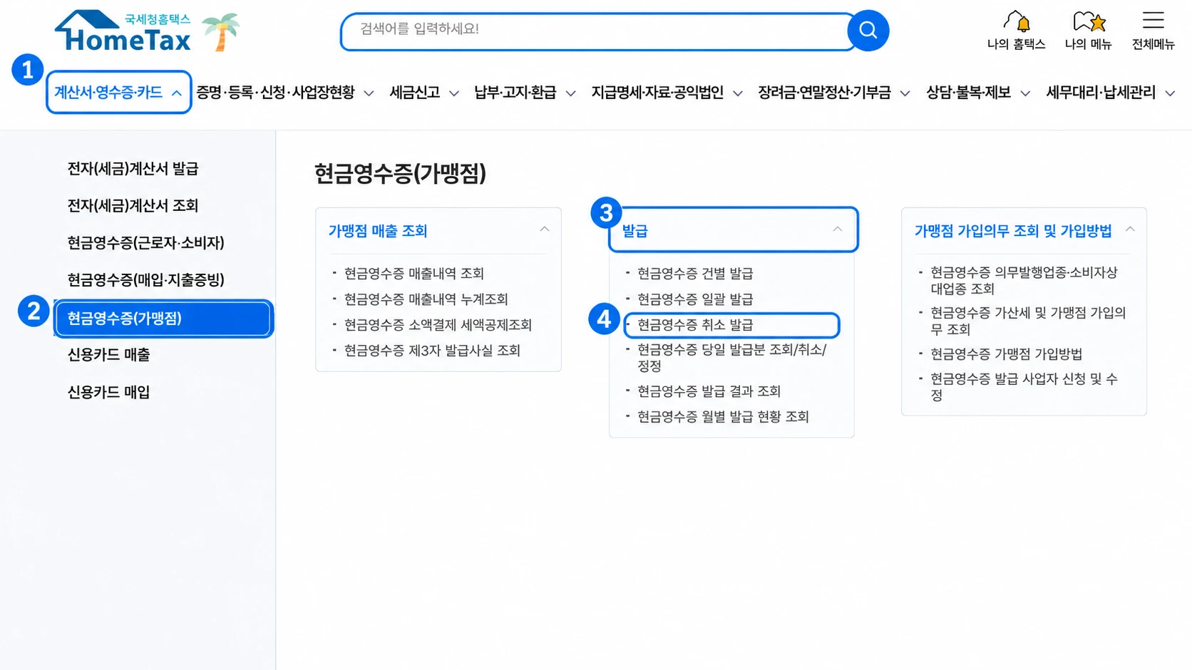This screenshot has width=1192, height=670.
Task: Click the 발급 section heading
Action: coord(634,231)
